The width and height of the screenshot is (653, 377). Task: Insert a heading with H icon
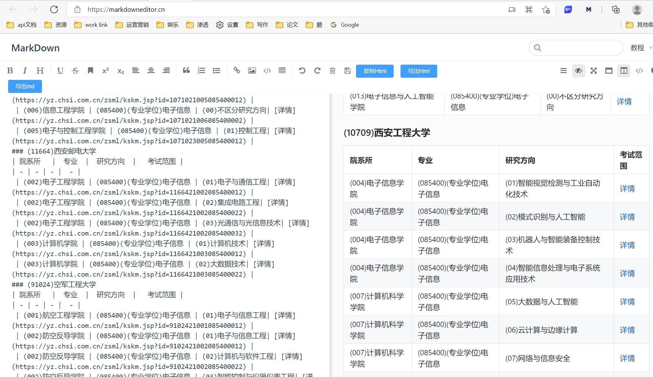(x=40, y=71)
